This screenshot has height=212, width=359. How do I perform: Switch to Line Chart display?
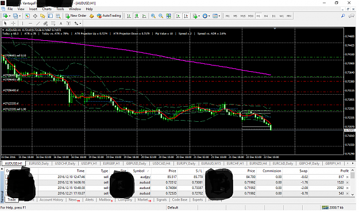[x=144, y=16]
